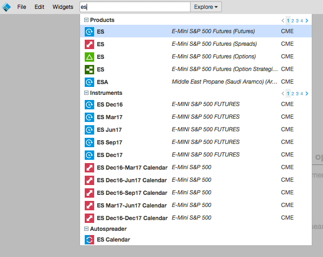Select E-Mini S&P 500 Futures (Futures) product
323x257 pixels.
tap(196, 31)
